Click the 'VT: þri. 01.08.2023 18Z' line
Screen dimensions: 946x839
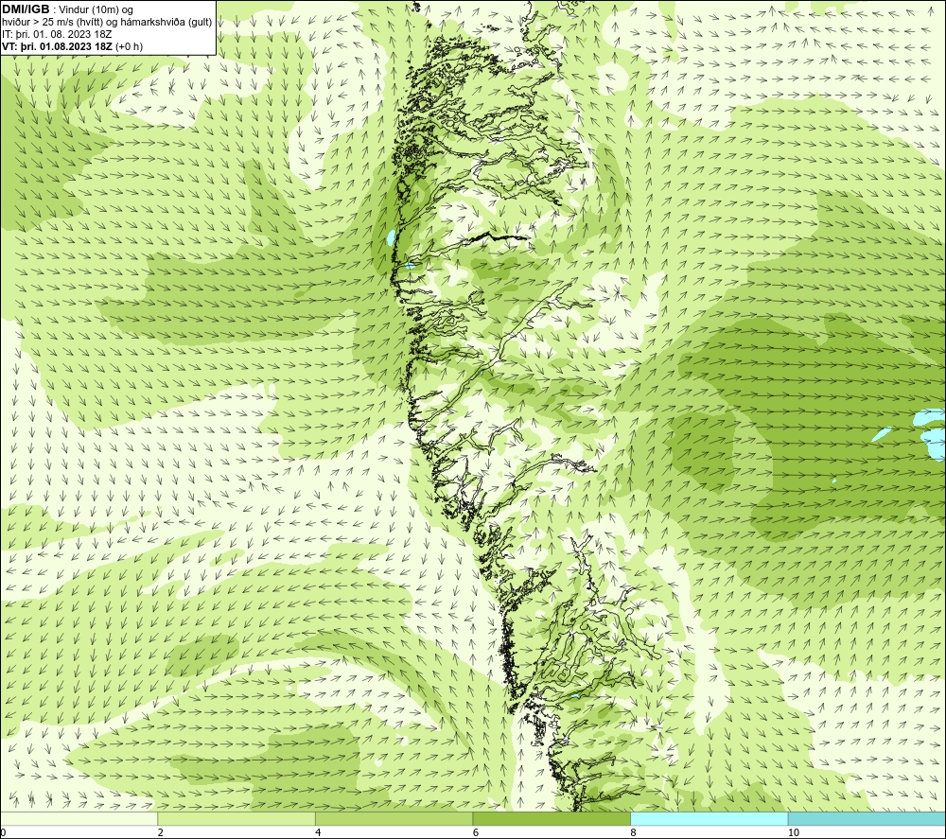coord(73,46)
